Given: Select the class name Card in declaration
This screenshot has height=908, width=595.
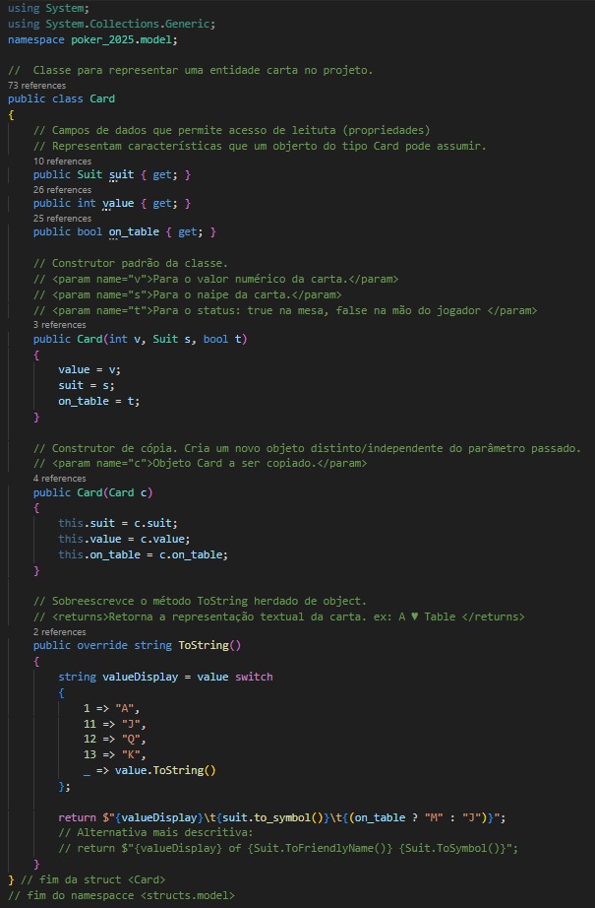Looking at the screenshot, I should pos(102,99).
